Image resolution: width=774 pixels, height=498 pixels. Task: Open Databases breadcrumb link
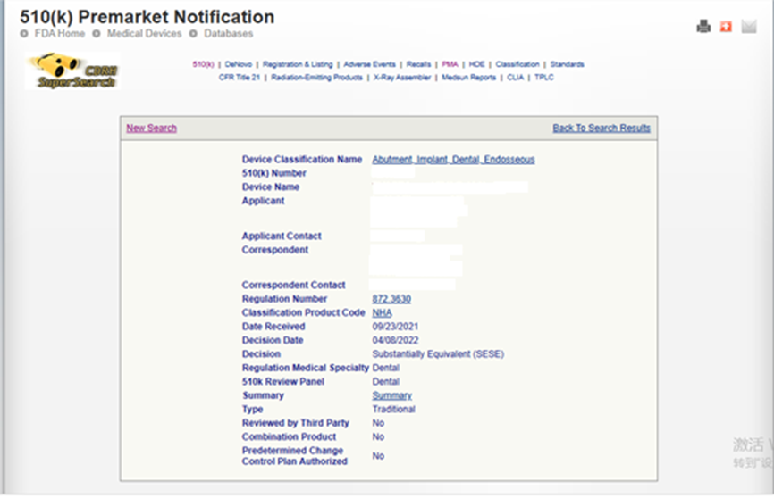click(228, 34)
